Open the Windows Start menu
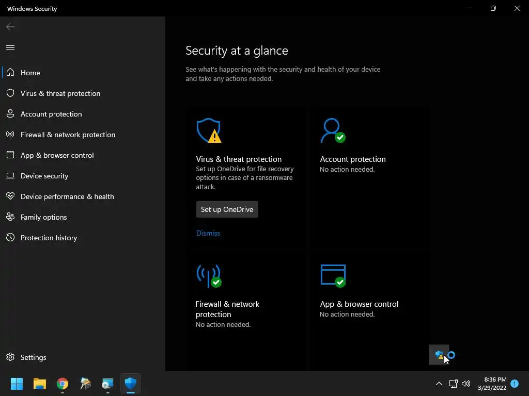529x396 pixels. point(17,384)
